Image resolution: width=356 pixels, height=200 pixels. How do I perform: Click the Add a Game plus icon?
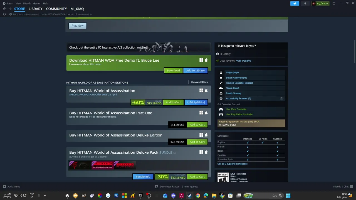point(4,187)
